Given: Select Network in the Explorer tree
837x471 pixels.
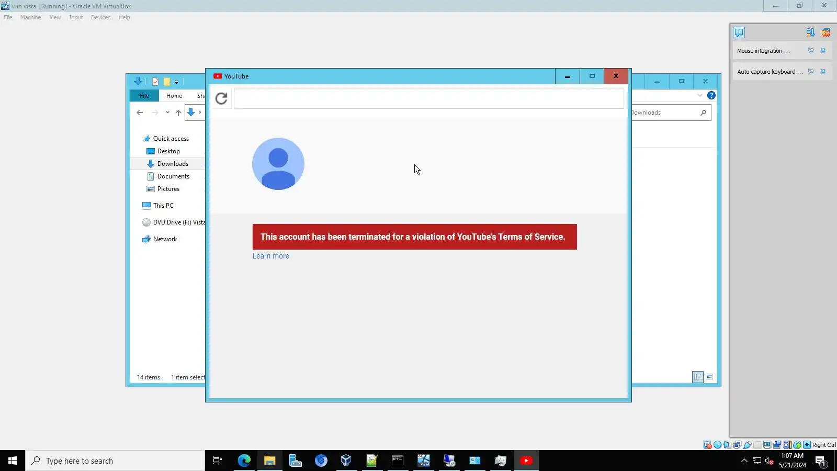Looking at the screenshot, I should (x=160, y=239).
